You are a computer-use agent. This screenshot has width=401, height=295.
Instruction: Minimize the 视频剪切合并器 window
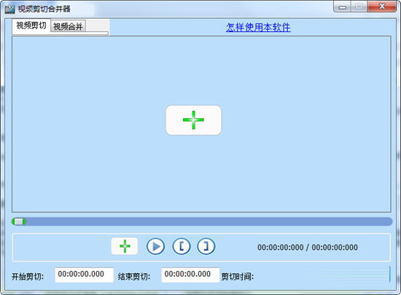[x=343, y=7]
